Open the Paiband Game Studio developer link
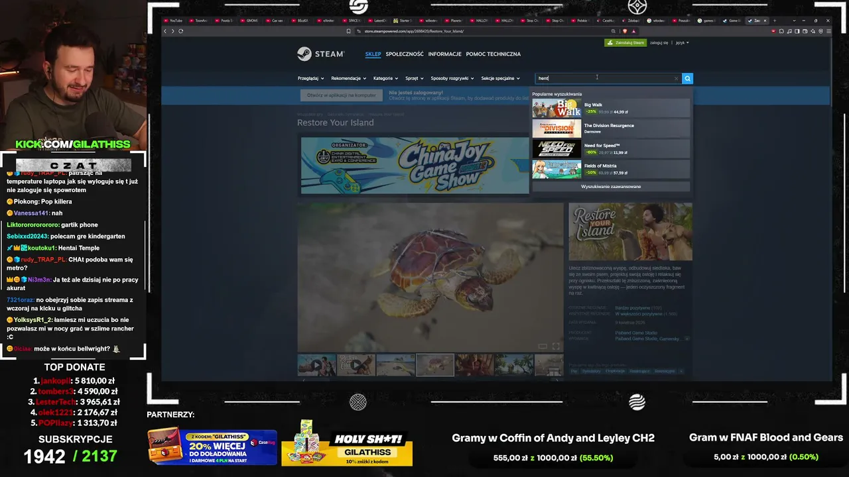The width and height of the screenshot is (849, 477). pyautogui.click(x=637, y=333)
